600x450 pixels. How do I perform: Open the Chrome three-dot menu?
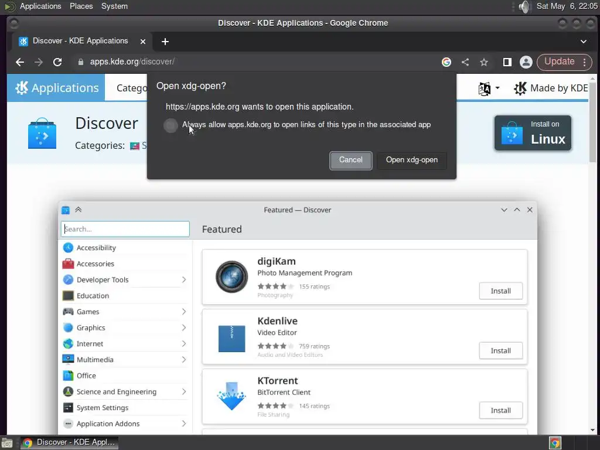pos(585,62)
